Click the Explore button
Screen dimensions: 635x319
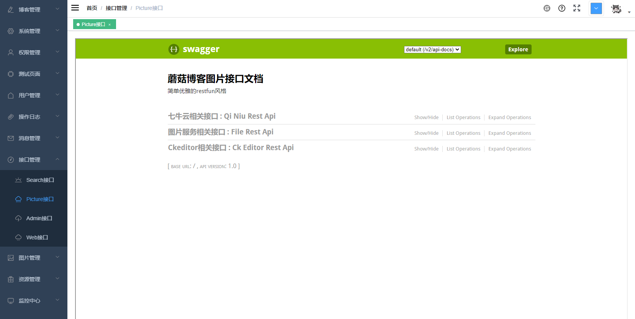click(518, 49)
